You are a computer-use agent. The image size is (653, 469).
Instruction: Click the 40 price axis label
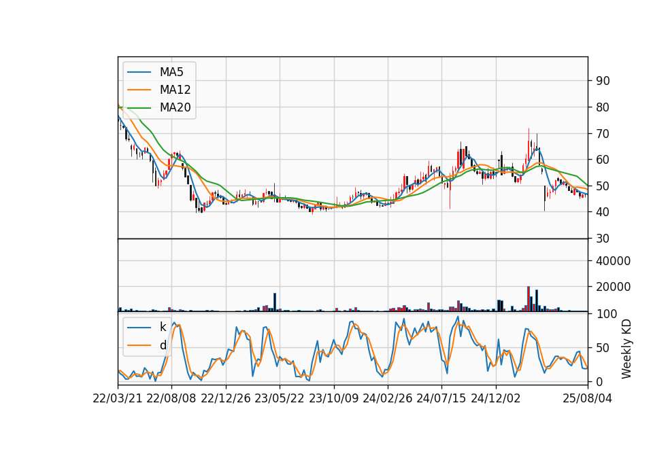[x=603, y=212]
